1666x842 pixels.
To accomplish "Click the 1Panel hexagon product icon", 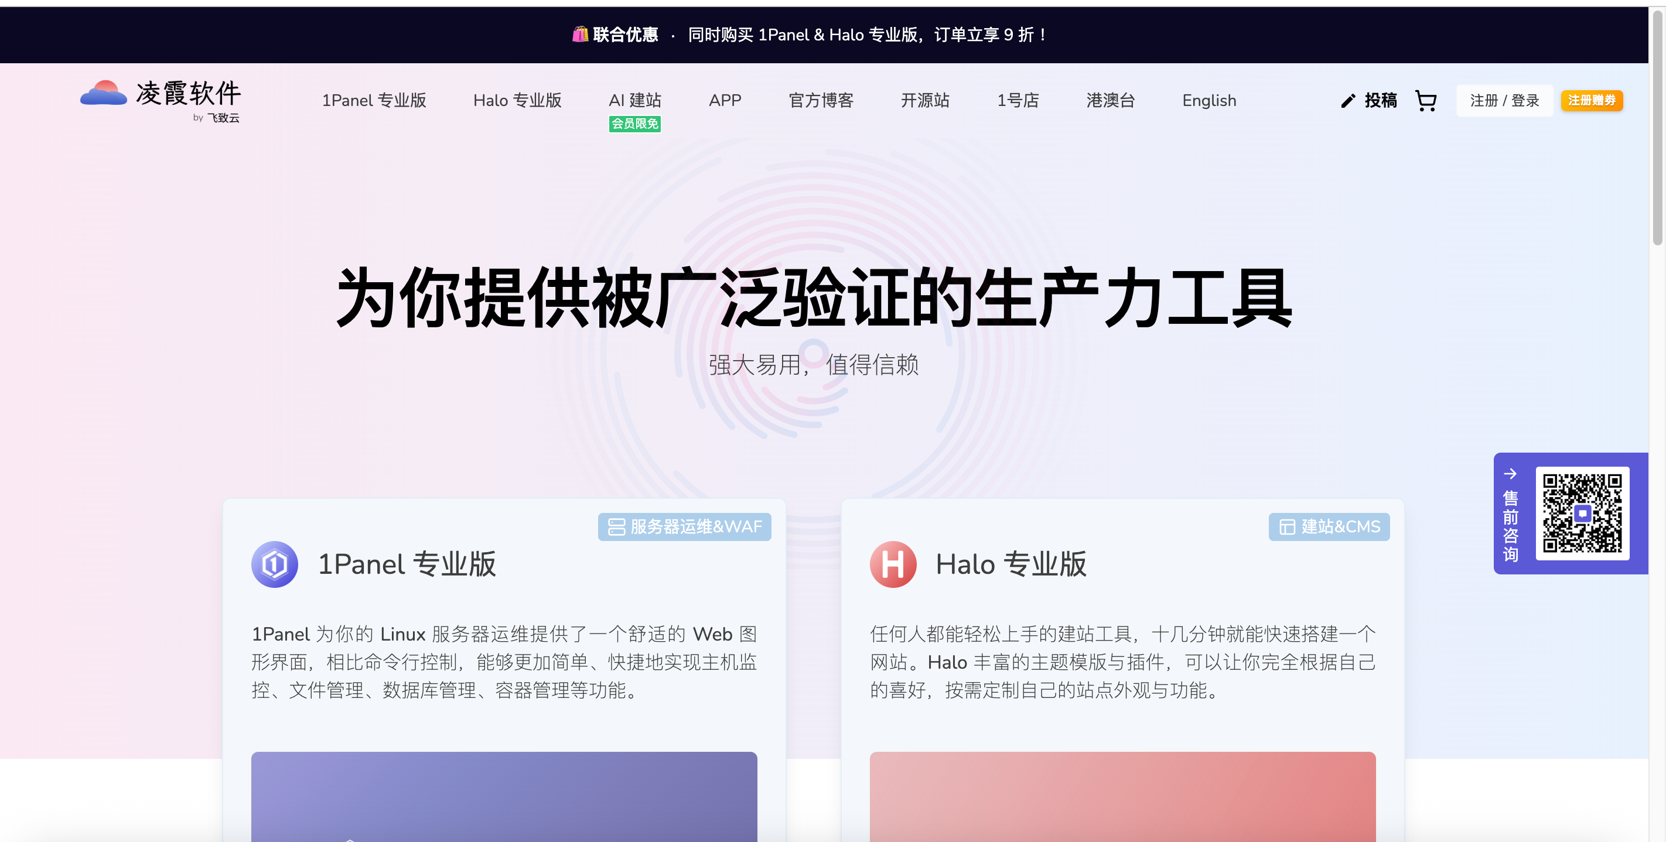I will [275, 564].
